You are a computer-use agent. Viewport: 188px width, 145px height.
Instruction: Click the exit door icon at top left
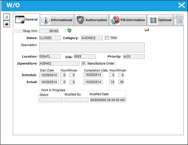point(7,17)
